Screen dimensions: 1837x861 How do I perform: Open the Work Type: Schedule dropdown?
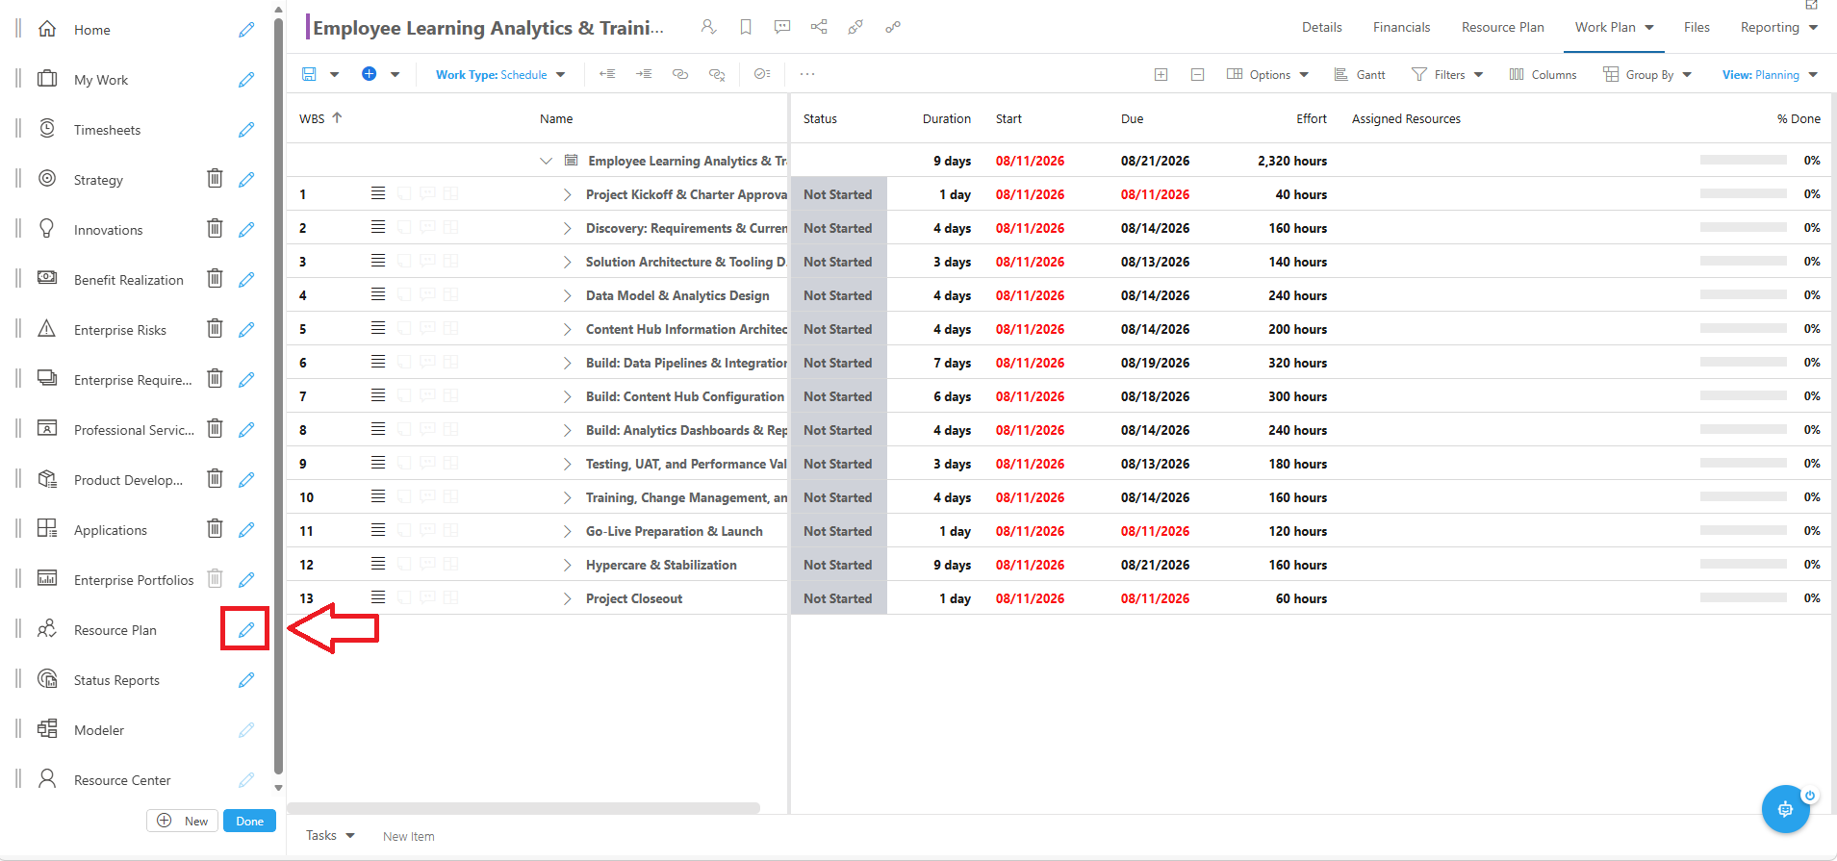[500, 74]
